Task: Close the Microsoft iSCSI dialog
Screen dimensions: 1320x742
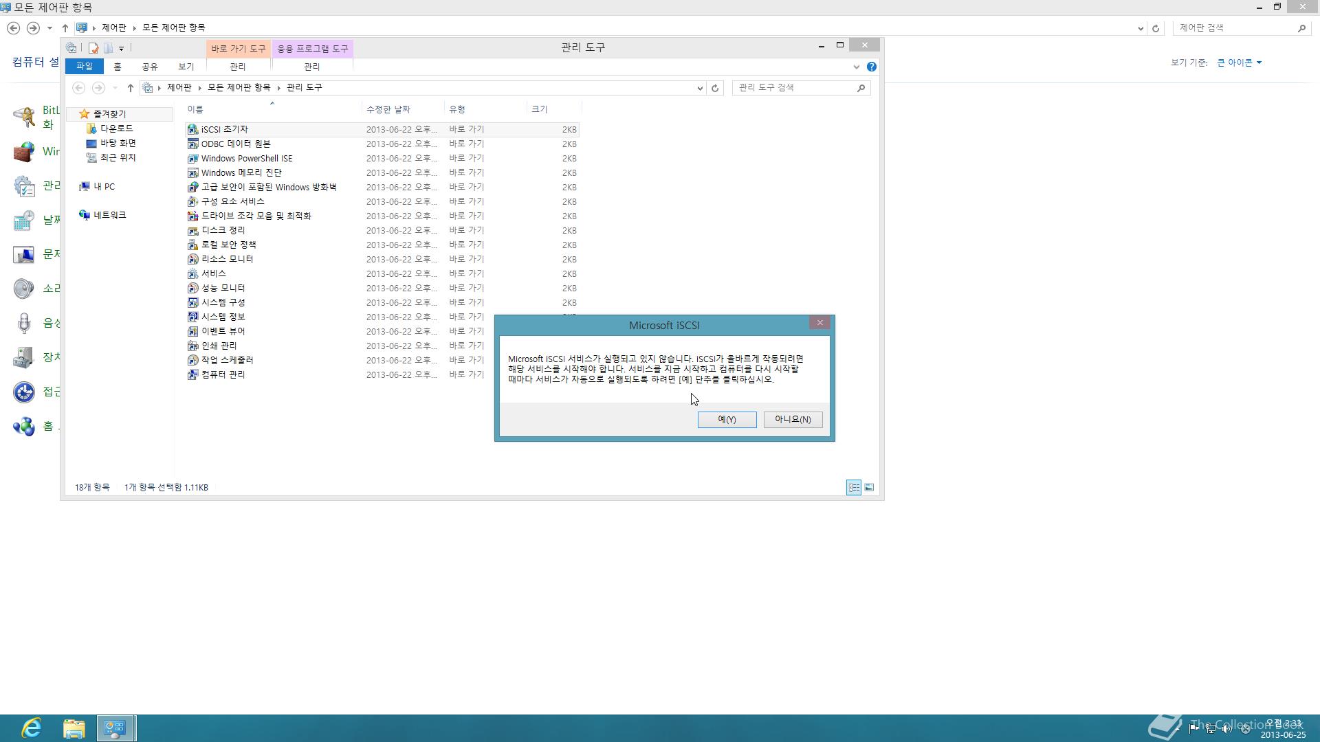Action: point(819,323)
